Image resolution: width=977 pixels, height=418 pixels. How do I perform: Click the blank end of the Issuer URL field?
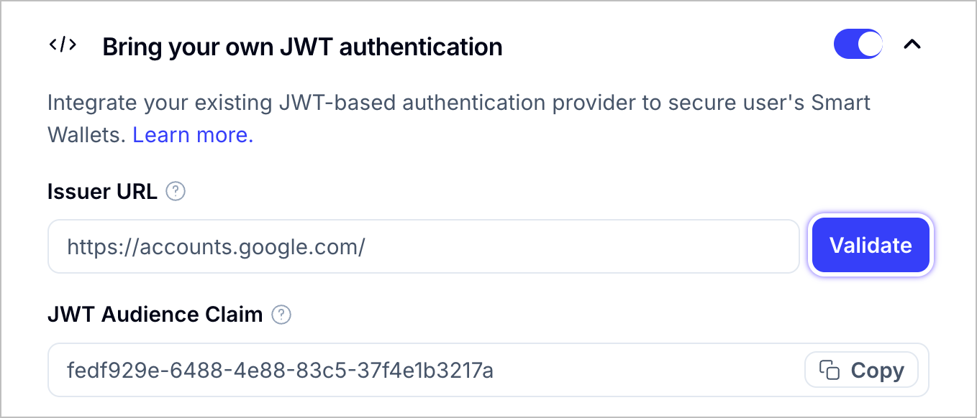[647, 246]
